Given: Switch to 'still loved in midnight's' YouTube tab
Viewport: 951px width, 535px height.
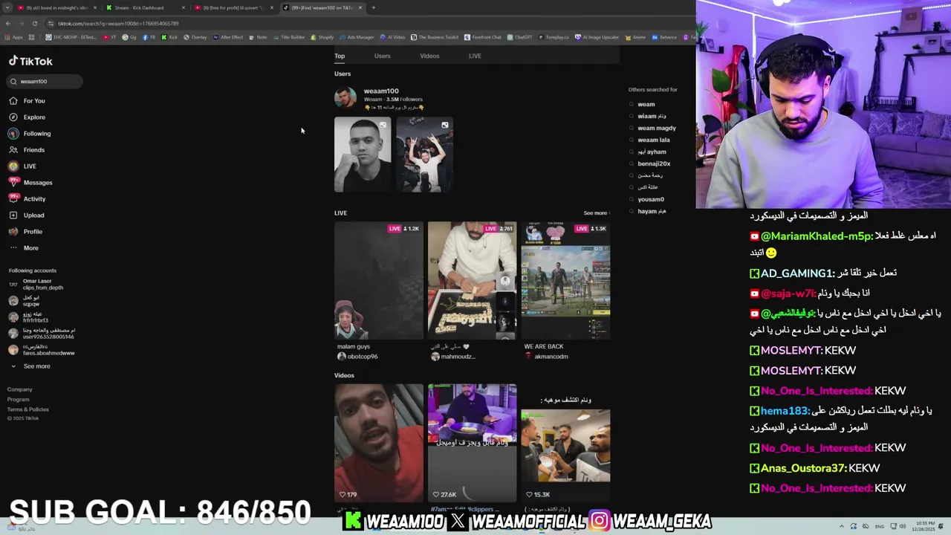Looking at the screenshot, I should pos(52,8).
